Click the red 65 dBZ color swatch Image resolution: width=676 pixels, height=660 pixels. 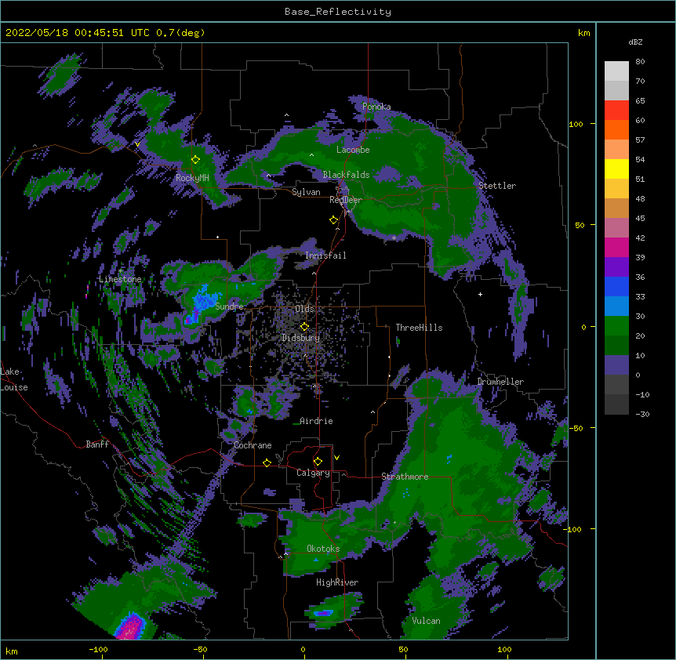click(616, 110)
